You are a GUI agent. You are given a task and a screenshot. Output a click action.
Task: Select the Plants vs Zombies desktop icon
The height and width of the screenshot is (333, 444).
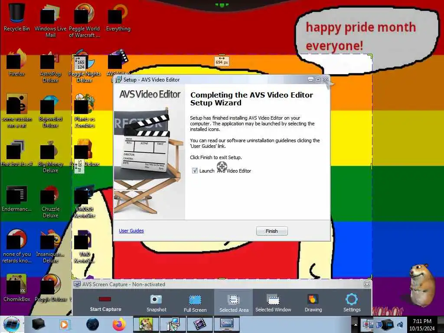(x=85, y=111)
